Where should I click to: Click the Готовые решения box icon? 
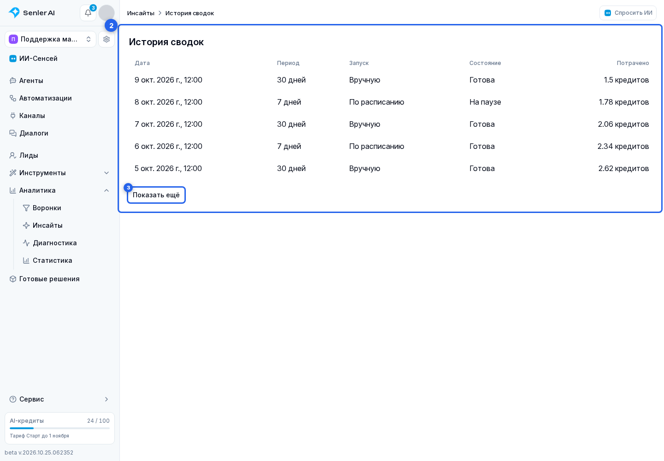13,279
